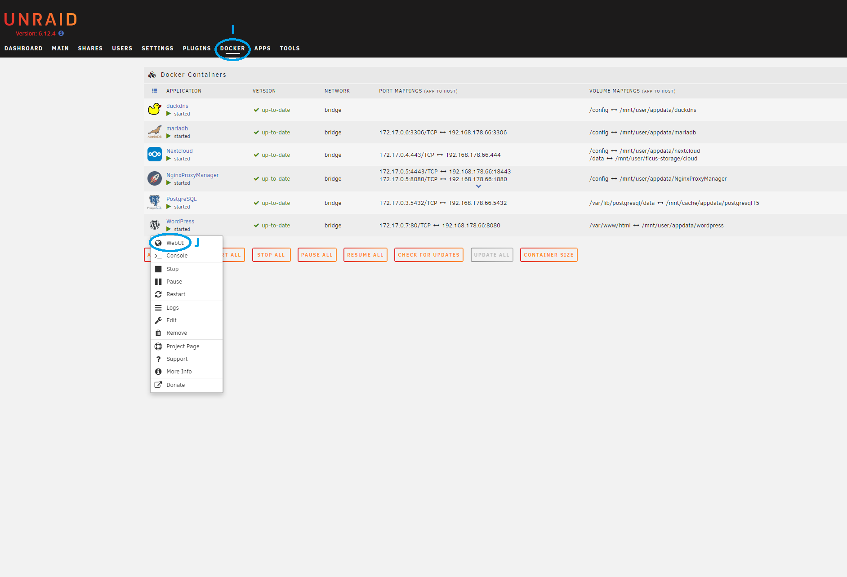
Task: Click the PostgreSQL elephant icon
Action: tap(154, 202)
